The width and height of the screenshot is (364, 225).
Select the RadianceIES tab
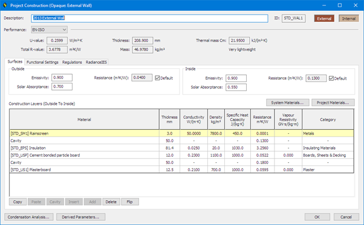tap(96, 62)
